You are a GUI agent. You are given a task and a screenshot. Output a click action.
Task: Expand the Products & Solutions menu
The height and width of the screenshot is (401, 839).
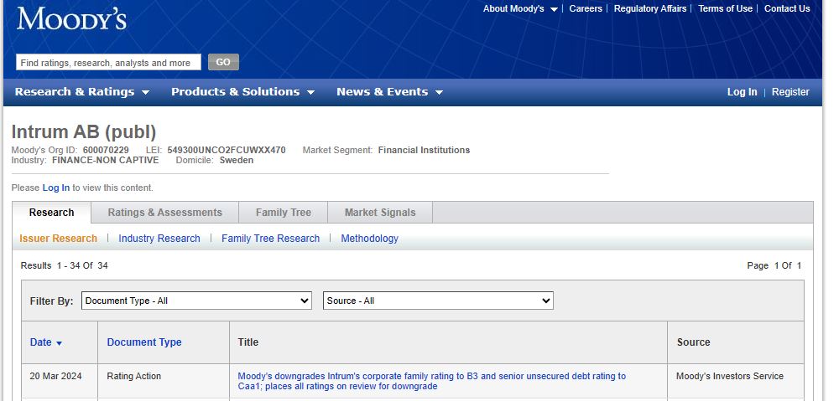tap(243, 92)
